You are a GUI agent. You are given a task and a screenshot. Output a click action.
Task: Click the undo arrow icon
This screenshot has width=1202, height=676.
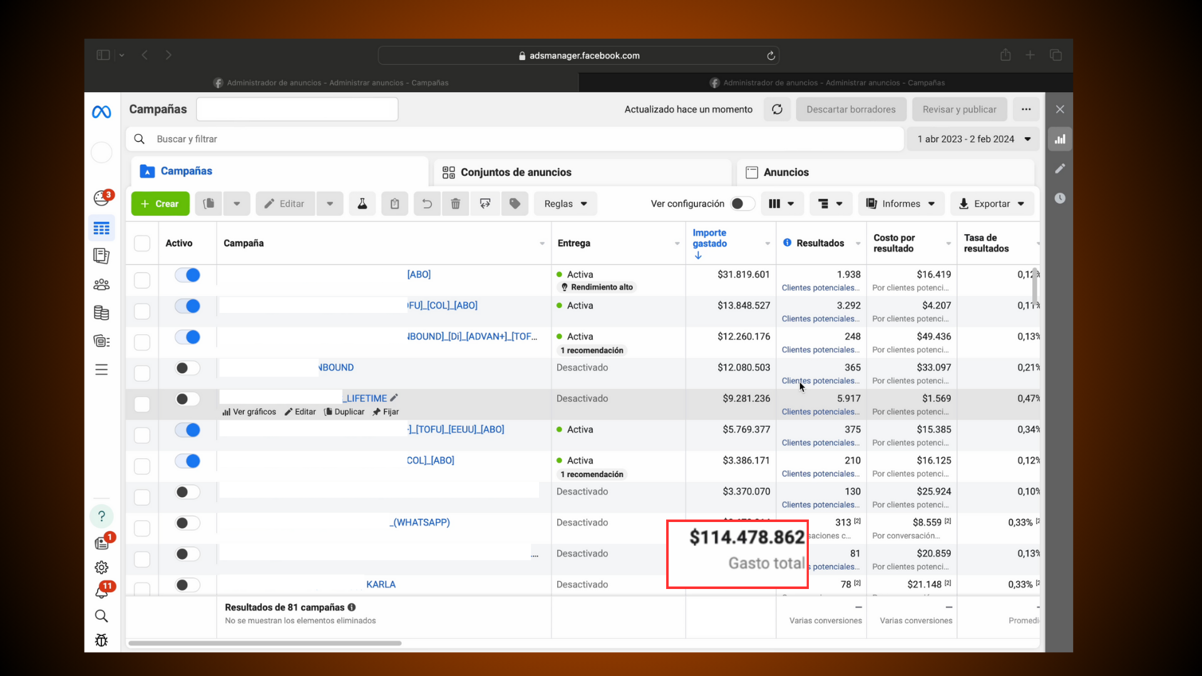pyautogui.click(x=427, y=203)
